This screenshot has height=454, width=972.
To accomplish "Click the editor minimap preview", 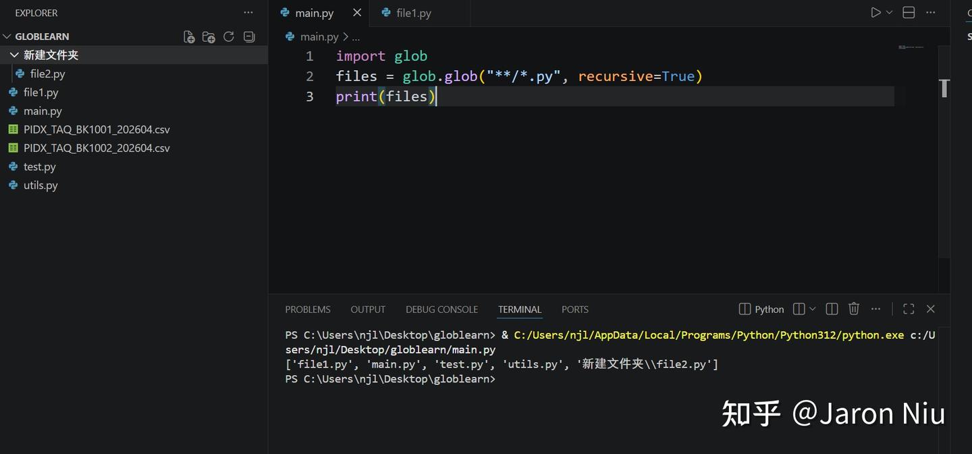I will (911, 47).
